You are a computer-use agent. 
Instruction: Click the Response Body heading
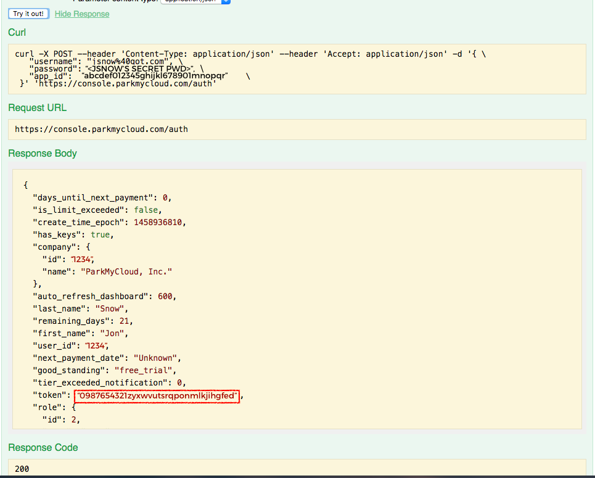coord(43,154)
